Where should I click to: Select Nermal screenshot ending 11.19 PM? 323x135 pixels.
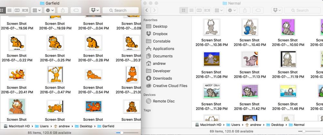288,59
